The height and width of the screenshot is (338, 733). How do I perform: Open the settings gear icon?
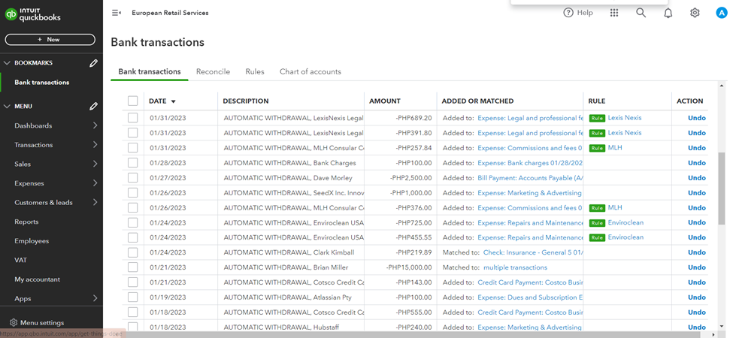[695, 13]
